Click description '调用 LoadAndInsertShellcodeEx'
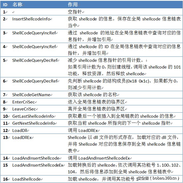 [x=99, y=158]
